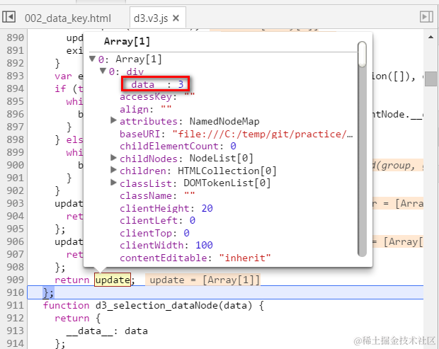Toggle the debugger sidebar icon at right

426,17
